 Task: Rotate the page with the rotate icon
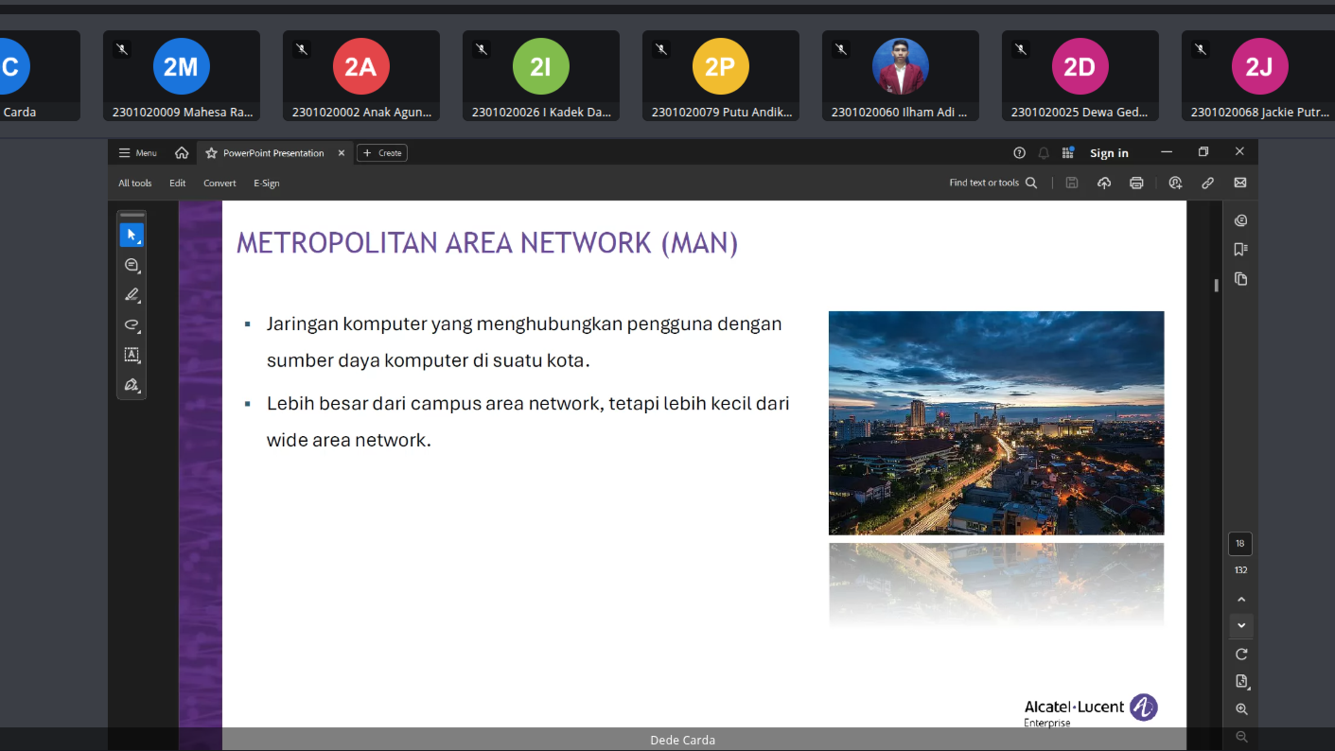tap(1241, 654)
